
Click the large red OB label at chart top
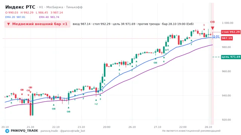[212, 22]
